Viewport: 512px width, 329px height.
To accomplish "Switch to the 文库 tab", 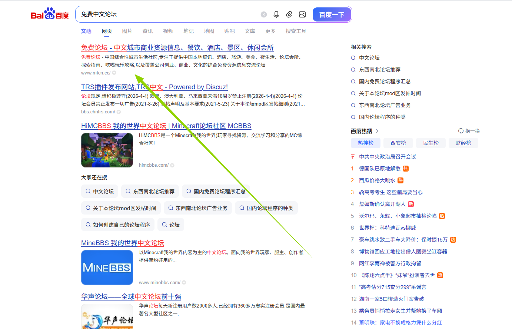I will click(x=250, y=31).
